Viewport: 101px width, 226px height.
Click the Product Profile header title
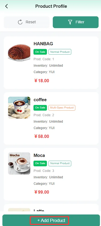[51, 6]
